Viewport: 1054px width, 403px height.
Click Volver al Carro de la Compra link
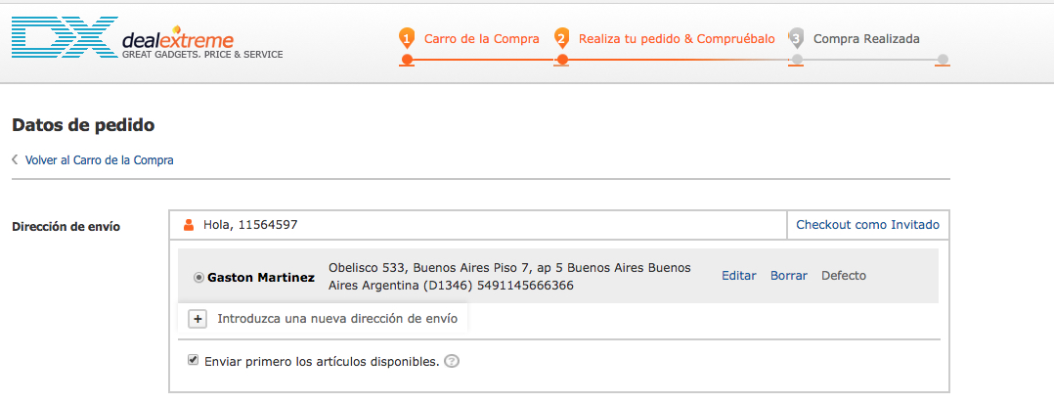coord(100,159)
